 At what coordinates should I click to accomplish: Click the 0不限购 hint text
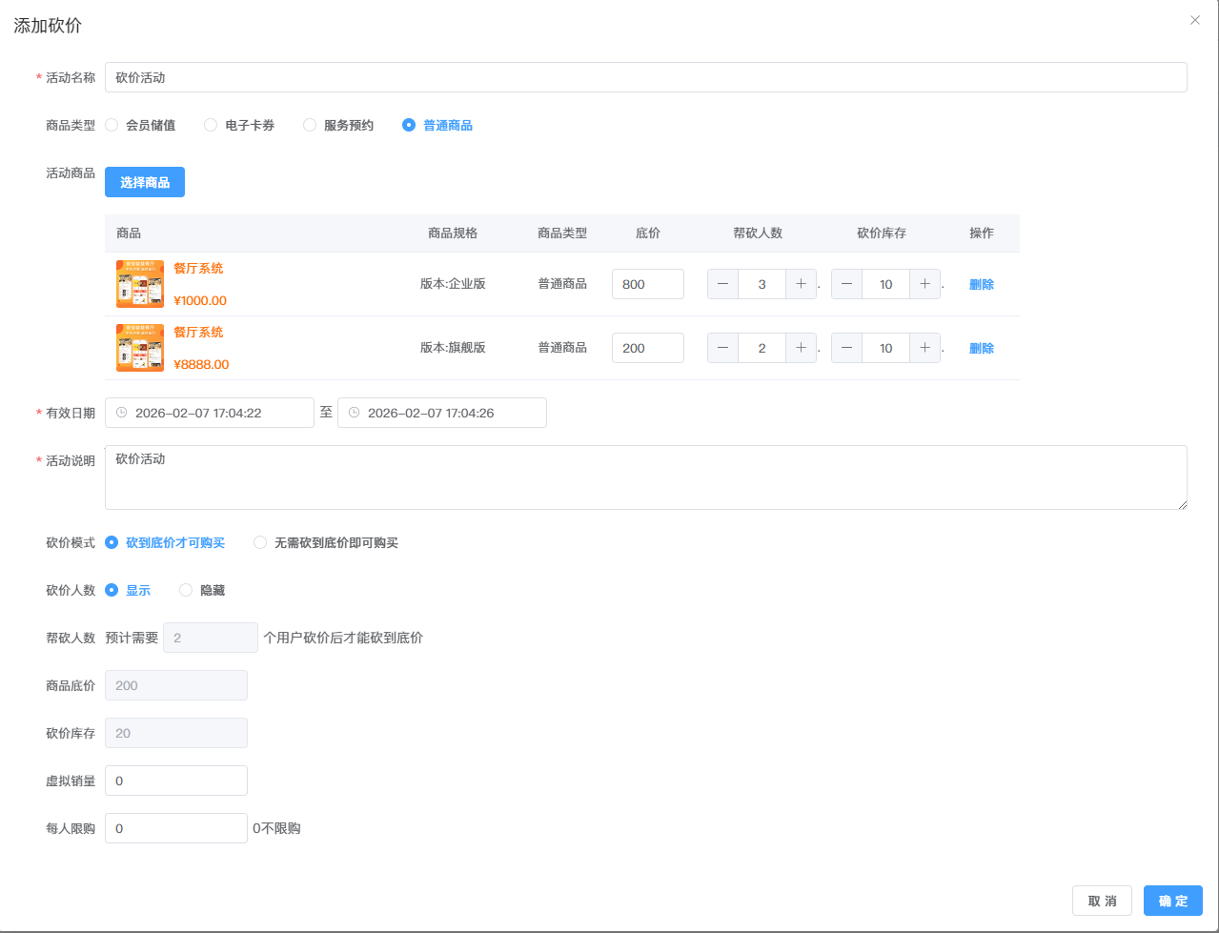(x=276, y=828)
